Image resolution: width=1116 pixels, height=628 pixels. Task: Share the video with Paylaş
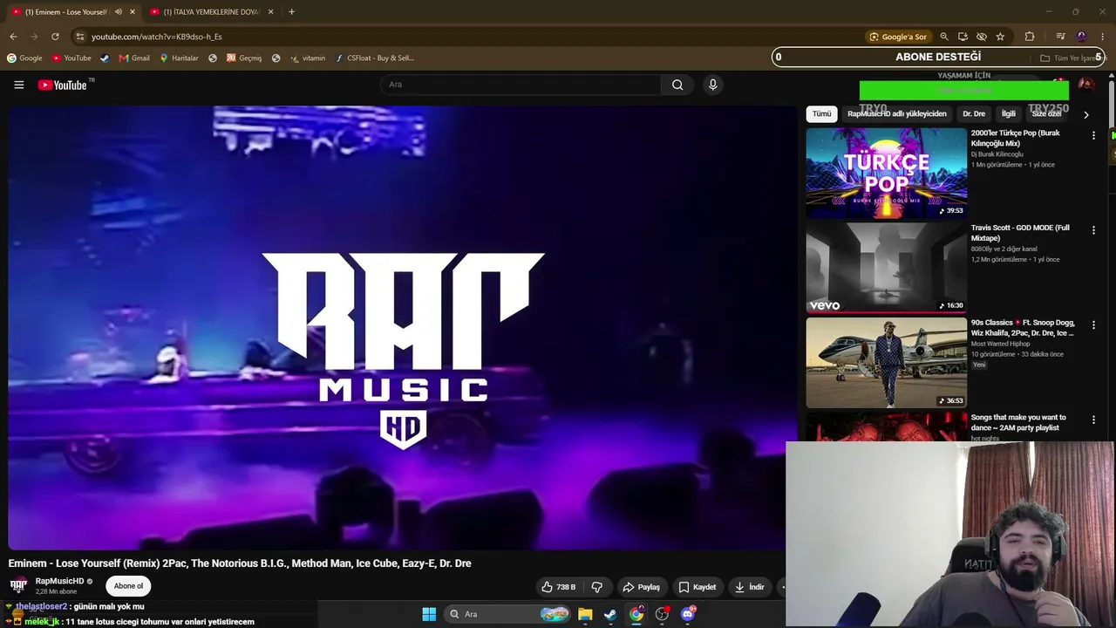click(x=641, y=587)
